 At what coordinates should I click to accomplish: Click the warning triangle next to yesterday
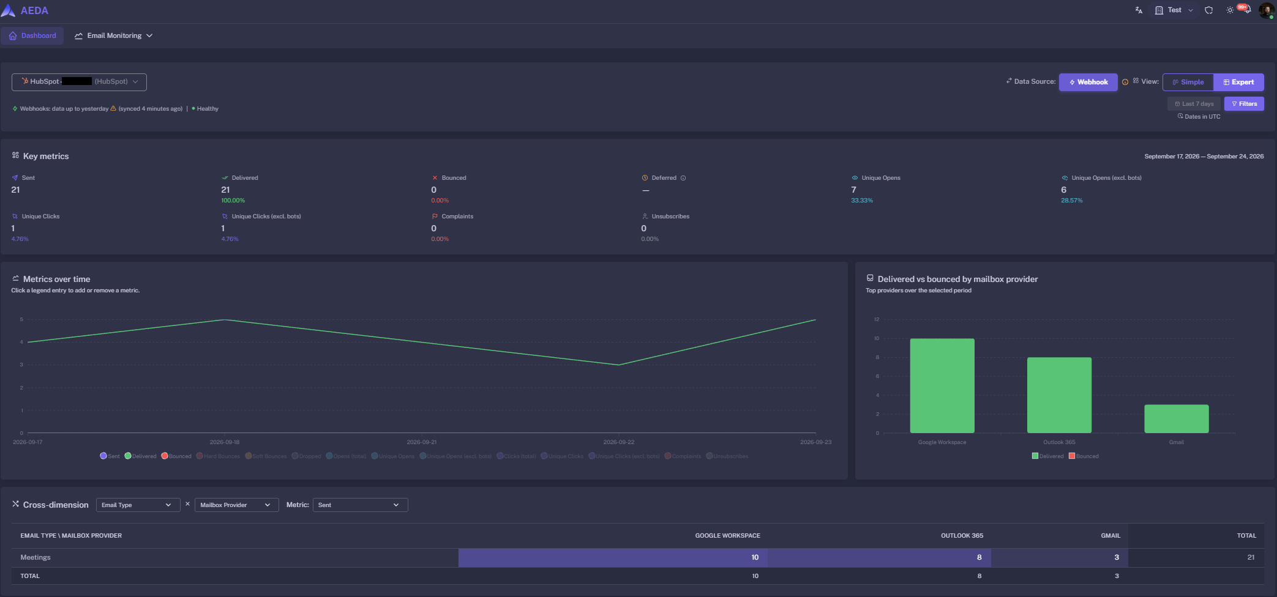tap(113, 108)
